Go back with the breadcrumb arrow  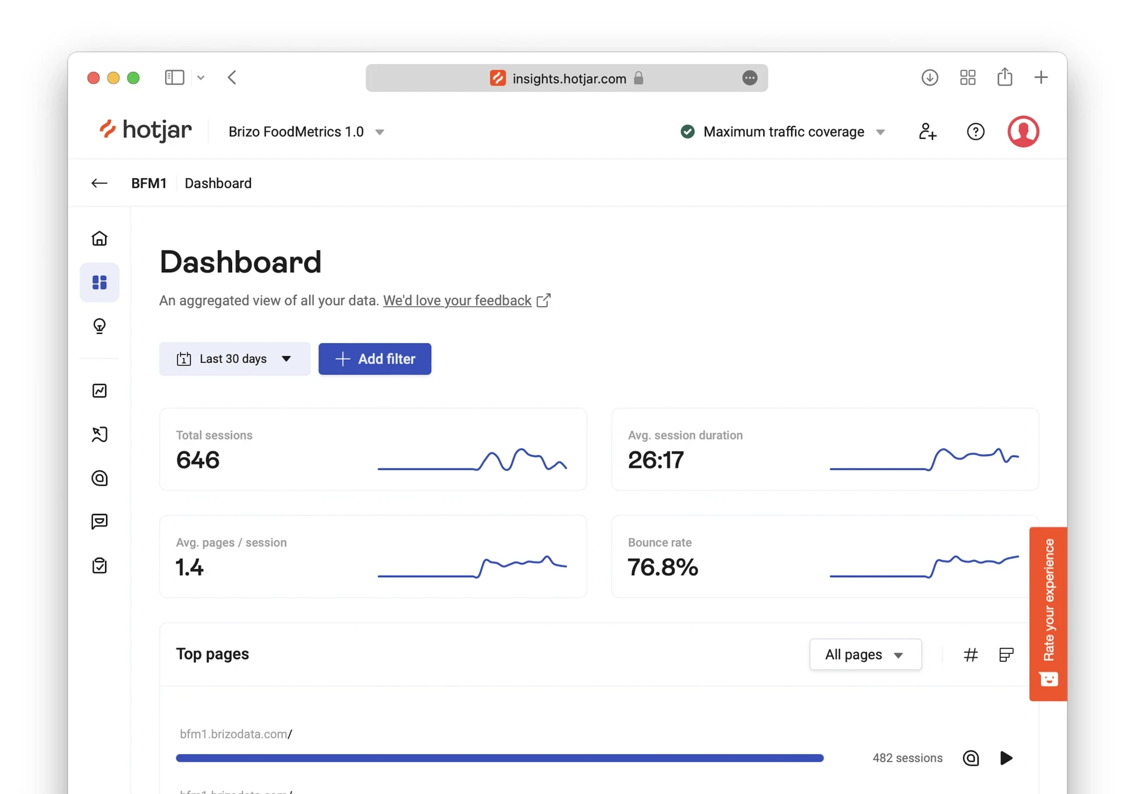click(x=99, y=183)
